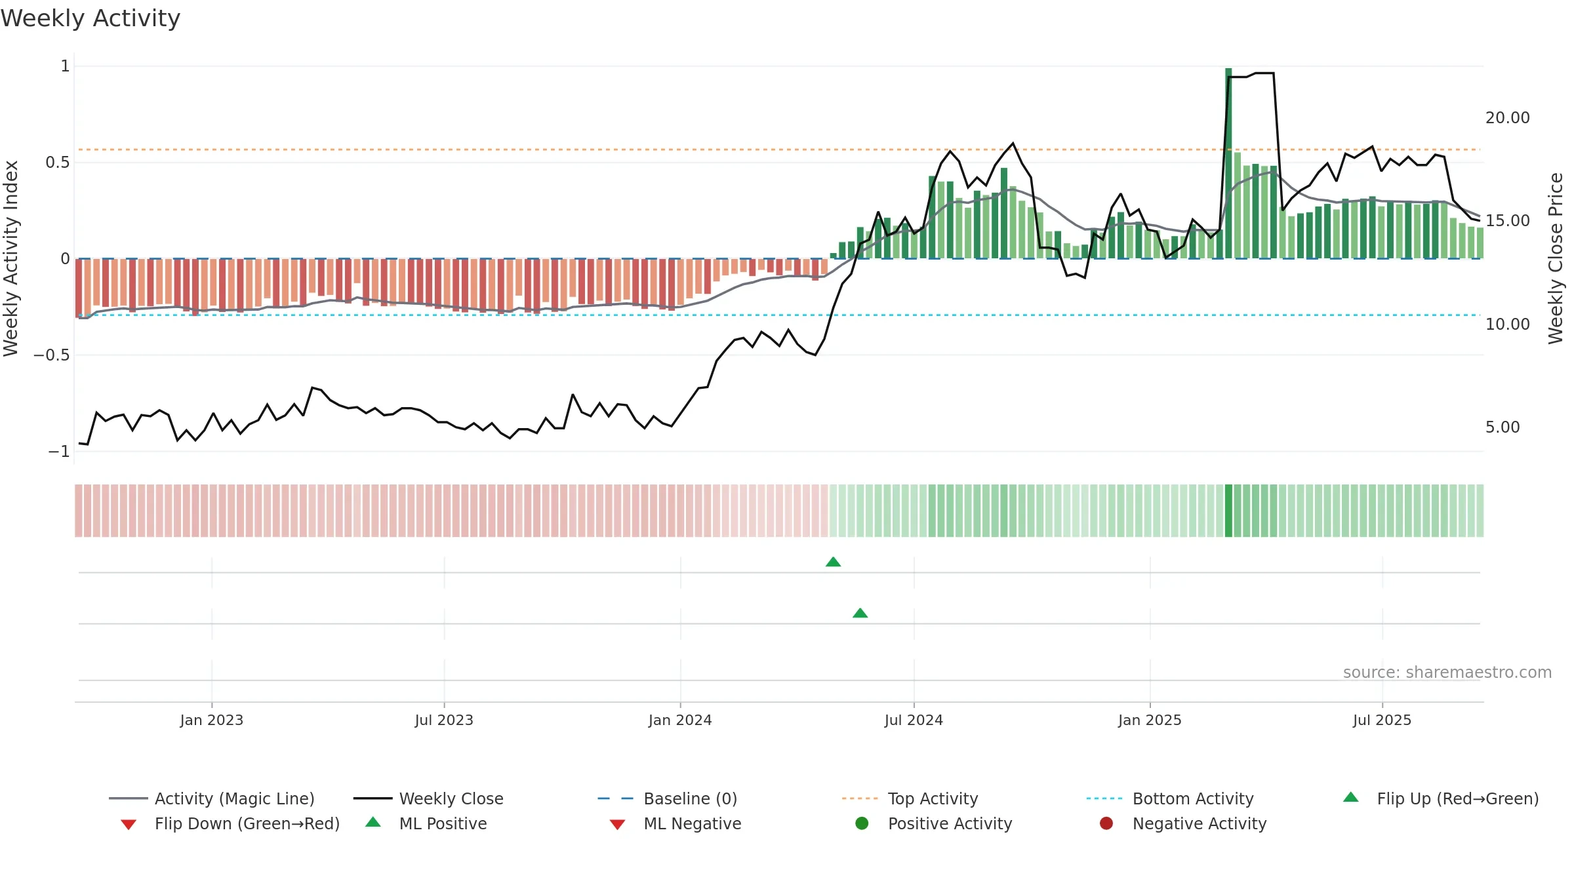Toggle Activity (Magic Line) legend entry

212,798
